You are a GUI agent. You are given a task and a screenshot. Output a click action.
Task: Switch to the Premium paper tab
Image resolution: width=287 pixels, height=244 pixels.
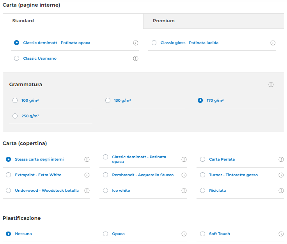[164, 21]
